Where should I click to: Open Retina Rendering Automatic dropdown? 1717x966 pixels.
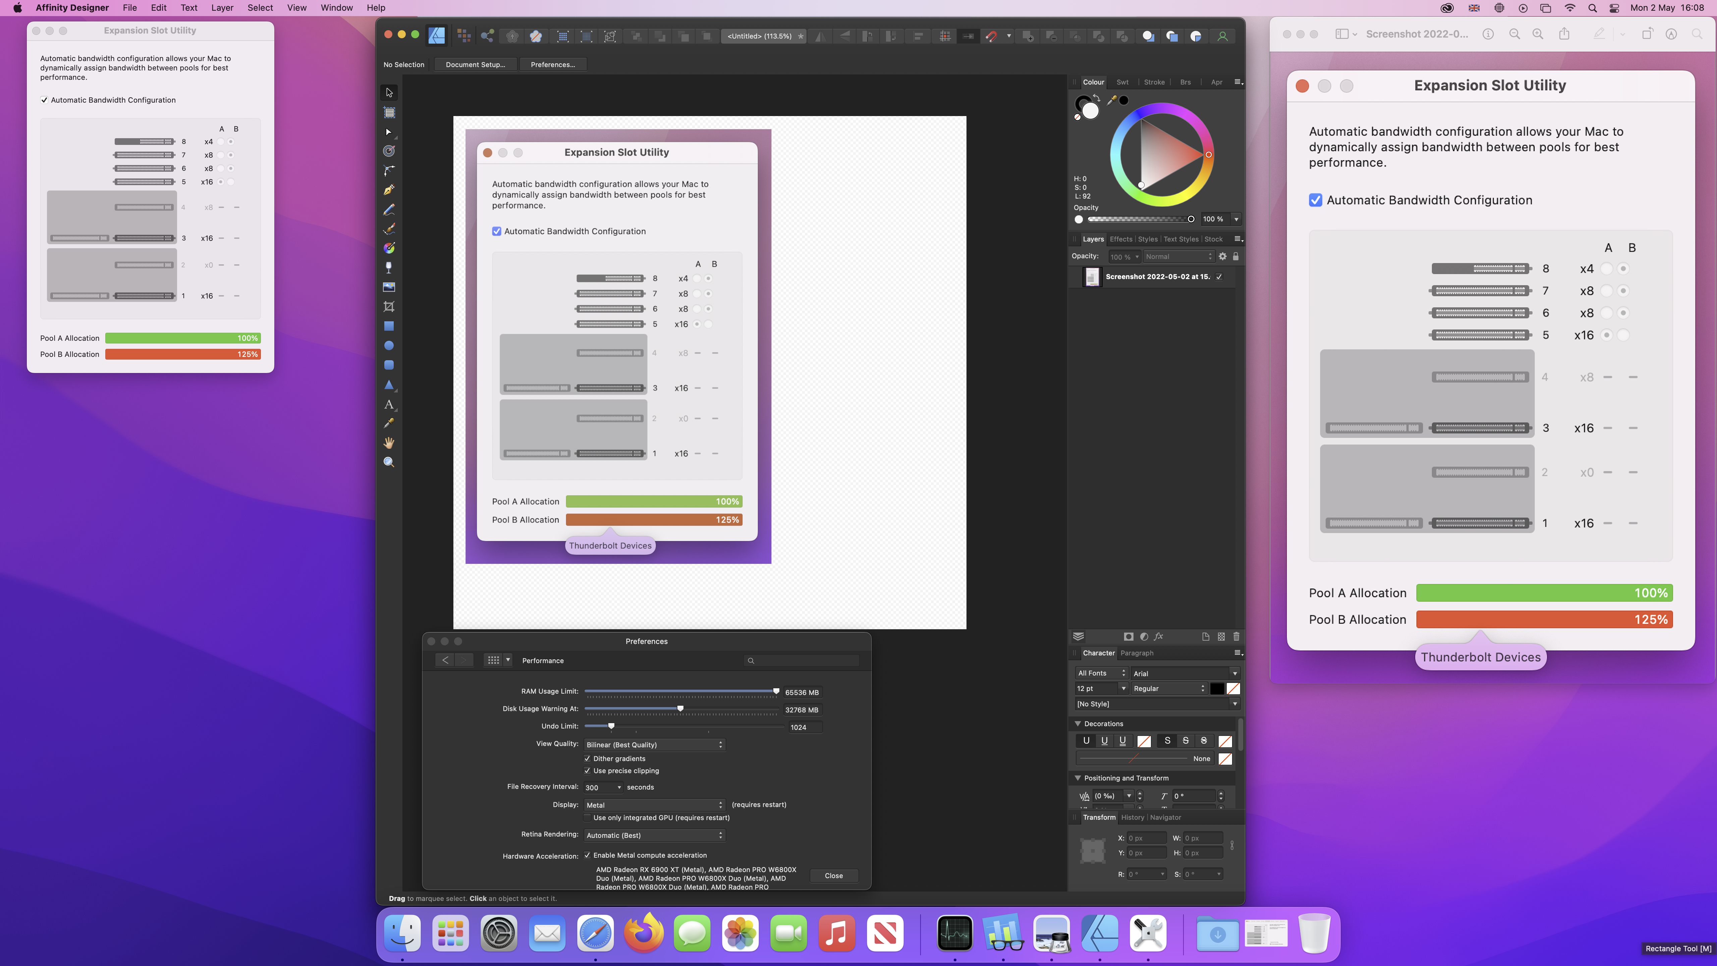click(654, 835)
